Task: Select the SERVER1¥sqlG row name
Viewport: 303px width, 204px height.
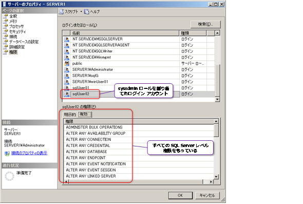Action: tap(85, 76)
